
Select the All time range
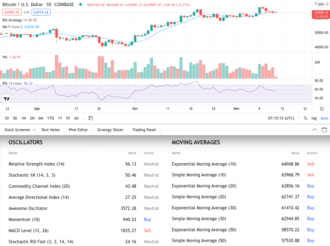(76, 118)
